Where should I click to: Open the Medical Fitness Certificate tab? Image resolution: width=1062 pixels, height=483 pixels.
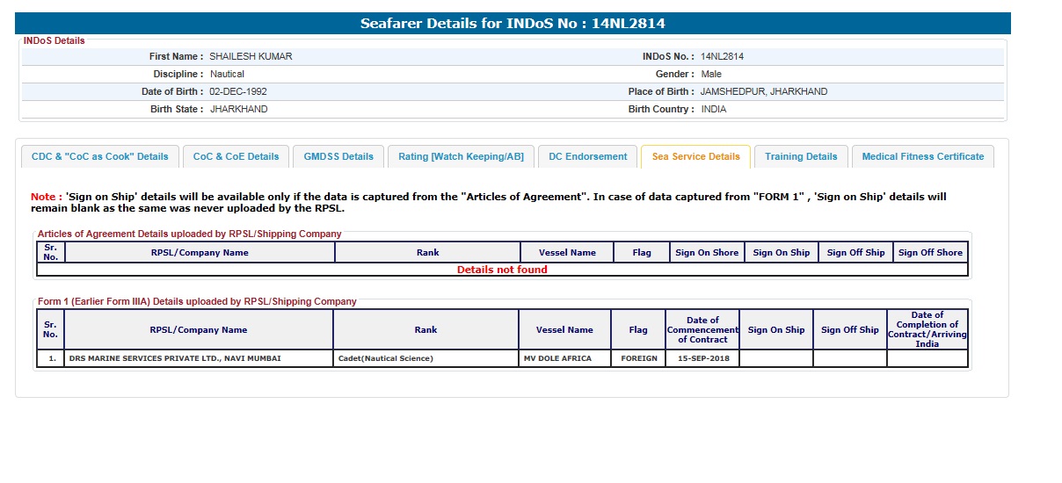pyautogui.click(x=922, y=156)
